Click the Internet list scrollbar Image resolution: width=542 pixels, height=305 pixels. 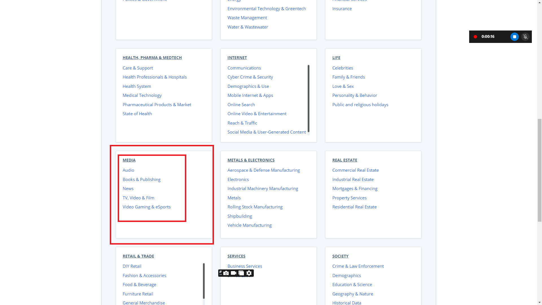click(x=308, y=99)
